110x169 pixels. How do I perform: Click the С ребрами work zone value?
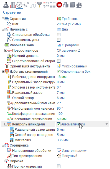click(x=70, y=45)
